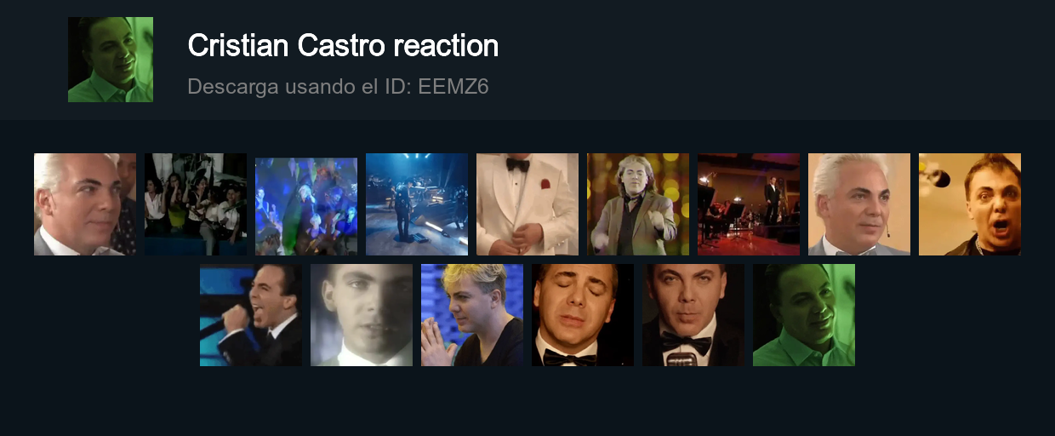Open the green-tinted pack avatar in header
This screenshot has width=1055, height=436.
coord(111,60)
